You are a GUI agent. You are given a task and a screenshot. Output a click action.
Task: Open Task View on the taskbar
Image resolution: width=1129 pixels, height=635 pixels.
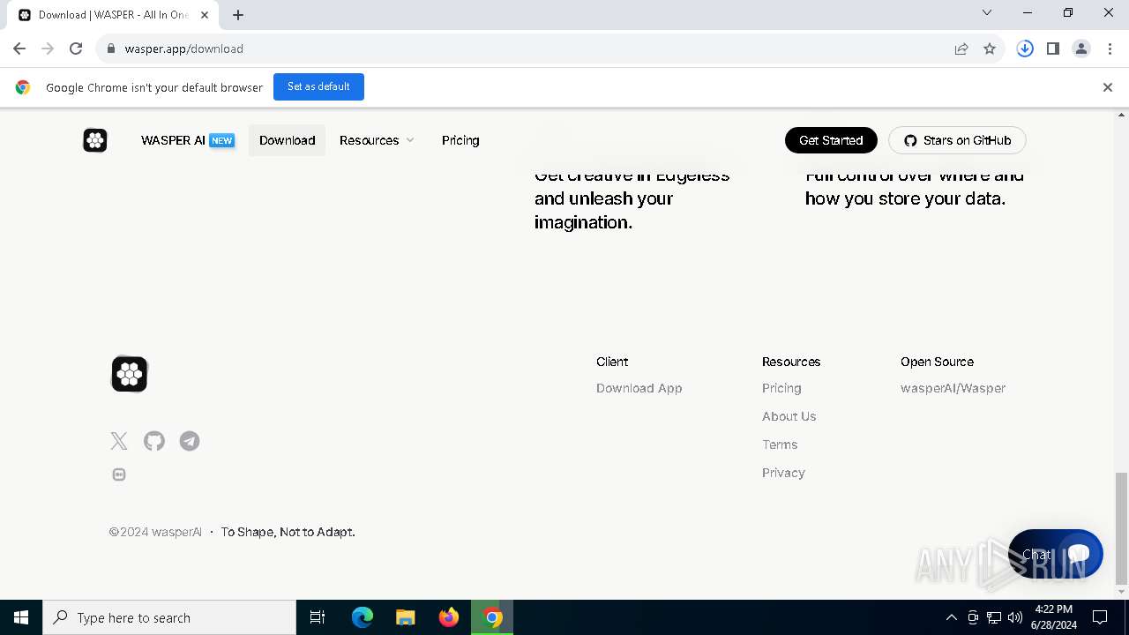318,617
